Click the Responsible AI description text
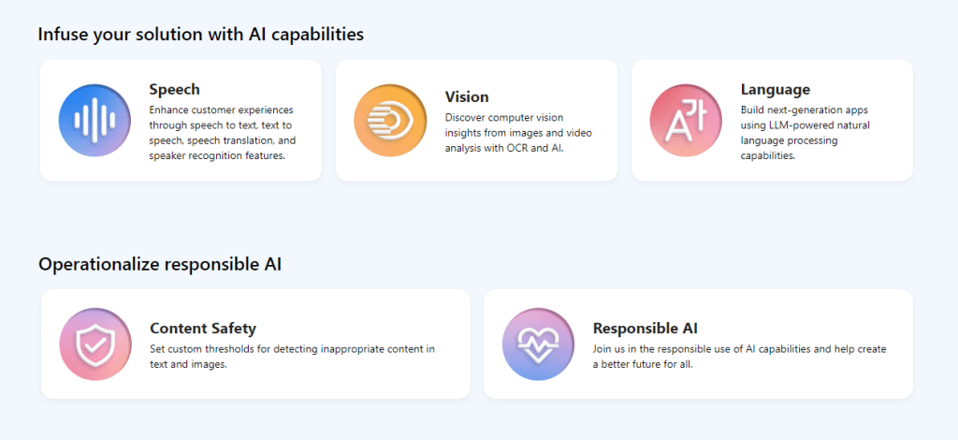The image size is (958, 440). (x=739, y=357)
